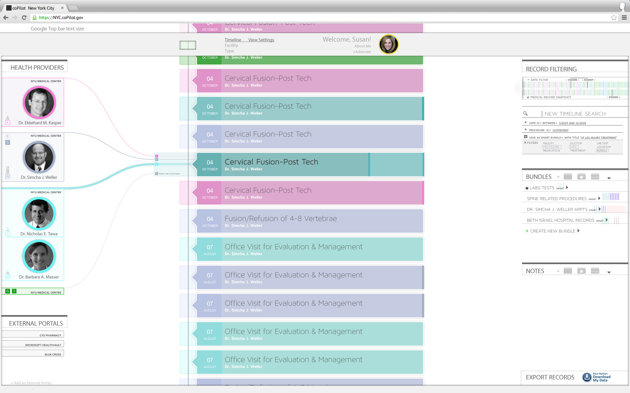Click the +Advocate link
The width and height of the screenshot is (630, 393).
[362, 52]
